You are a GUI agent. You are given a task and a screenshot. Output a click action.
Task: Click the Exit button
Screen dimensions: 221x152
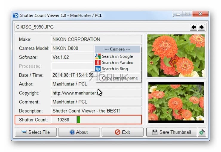click(122, 132)
